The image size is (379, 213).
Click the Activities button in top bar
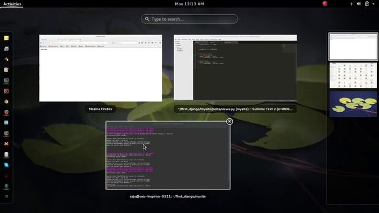(x=12, y=4)
